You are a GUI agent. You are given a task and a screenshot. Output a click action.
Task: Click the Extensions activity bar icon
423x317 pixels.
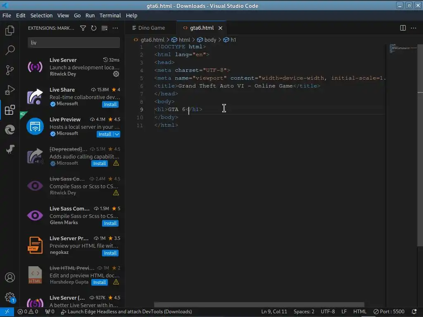coord(10,110)
